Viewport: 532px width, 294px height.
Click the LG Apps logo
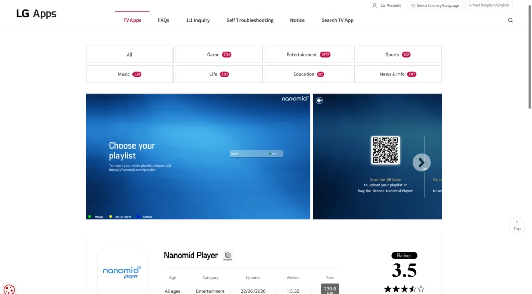click(36, 14)
